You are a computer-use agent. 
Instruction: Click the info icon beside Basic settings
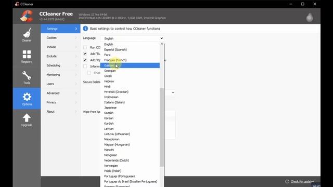[85, 29]
